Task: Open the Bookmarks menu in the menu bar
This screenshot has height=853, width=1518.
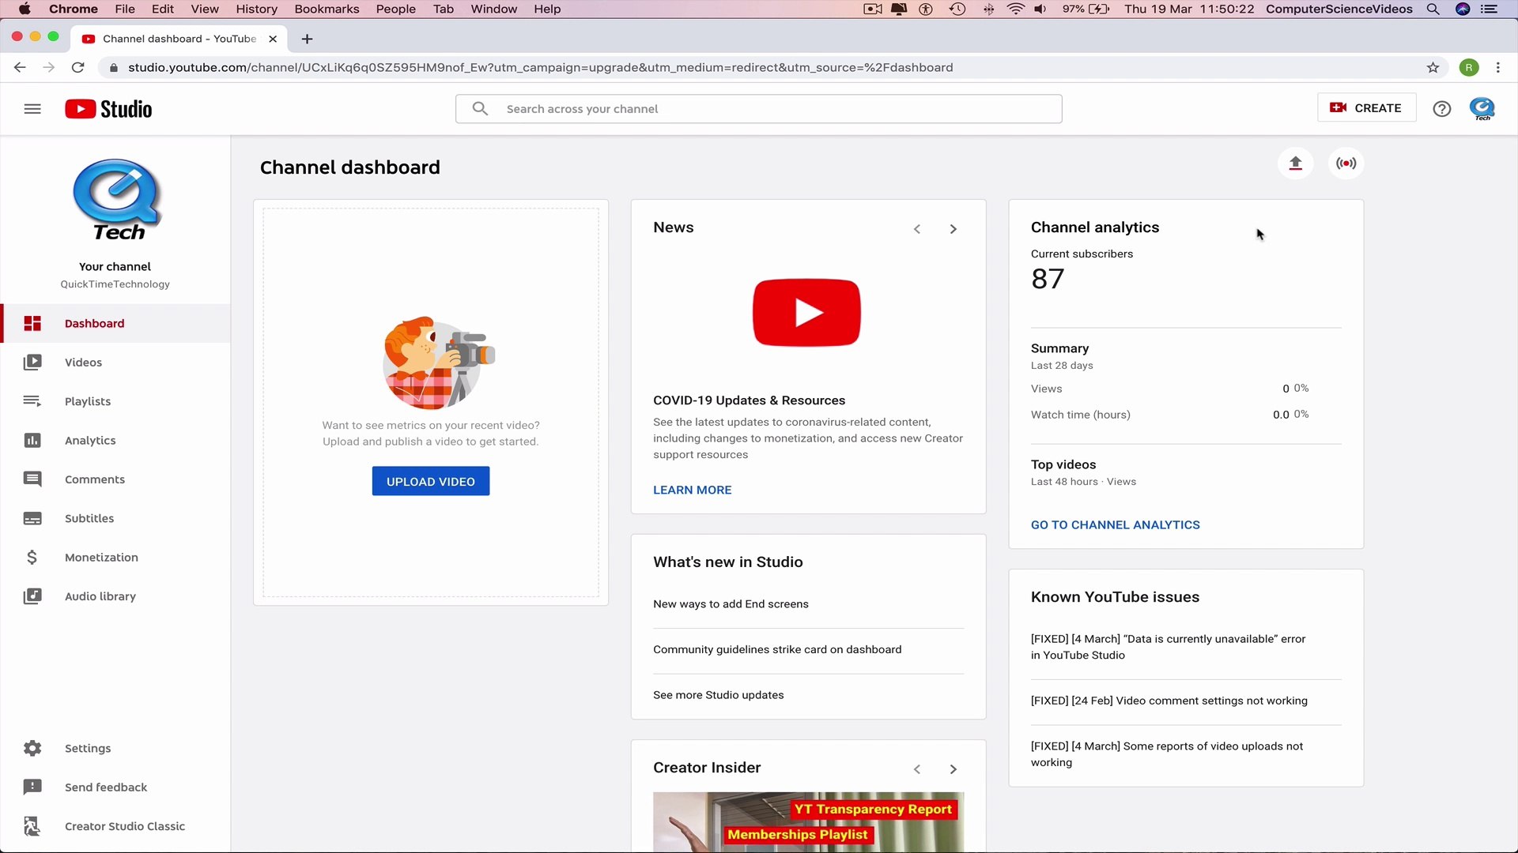Action: [x=327, y=9]
